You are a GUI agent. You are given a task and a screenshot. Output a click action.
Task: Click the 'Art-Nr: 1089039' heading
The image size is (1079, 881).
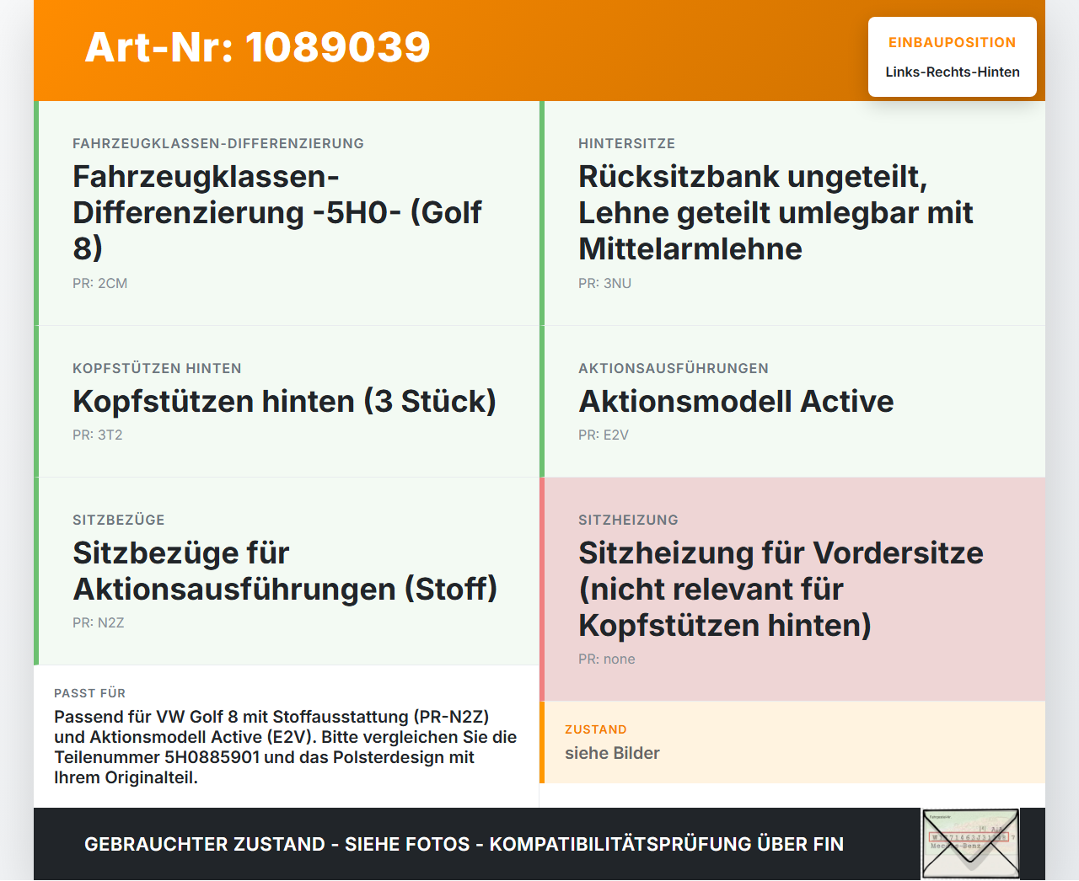click(258, 47)
